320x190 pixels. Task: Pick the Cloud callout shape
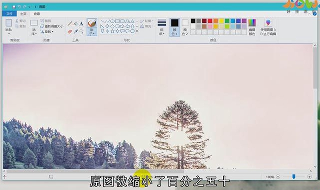pos(133,31)
